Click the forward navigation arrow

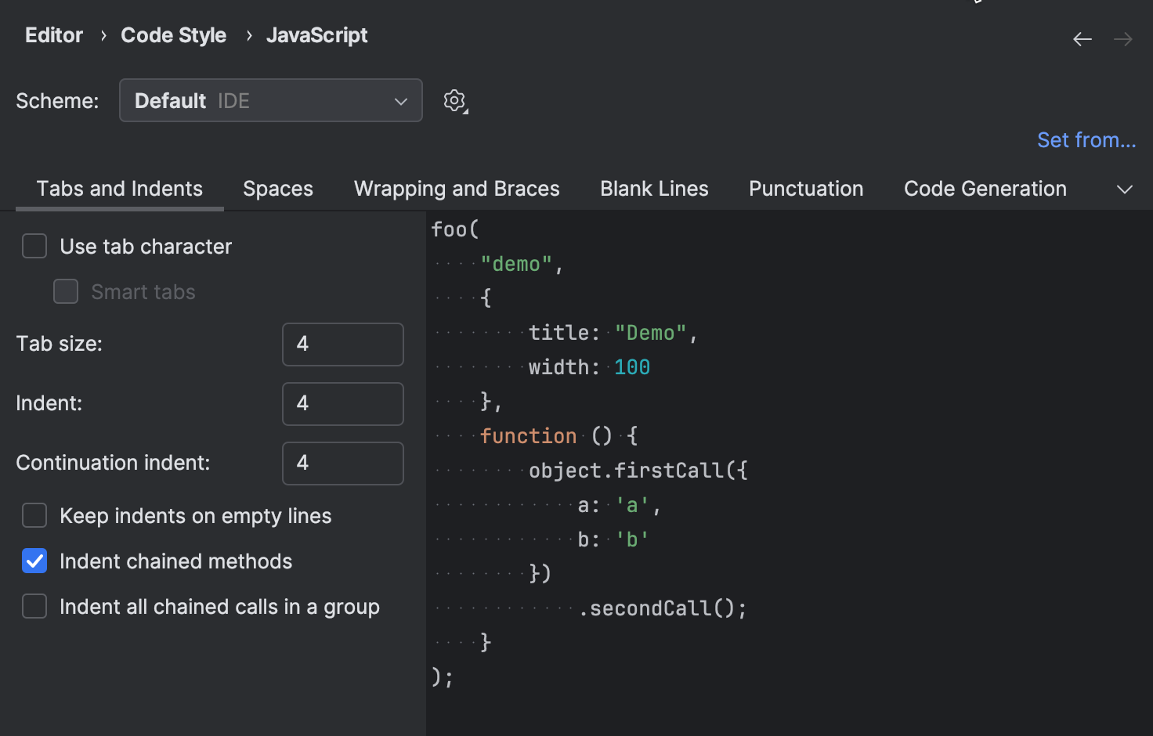click(1123, 38)
